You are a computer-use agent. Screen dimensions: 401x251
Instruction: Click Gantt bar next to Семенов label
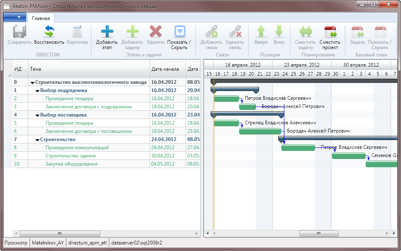click(349, 156)
